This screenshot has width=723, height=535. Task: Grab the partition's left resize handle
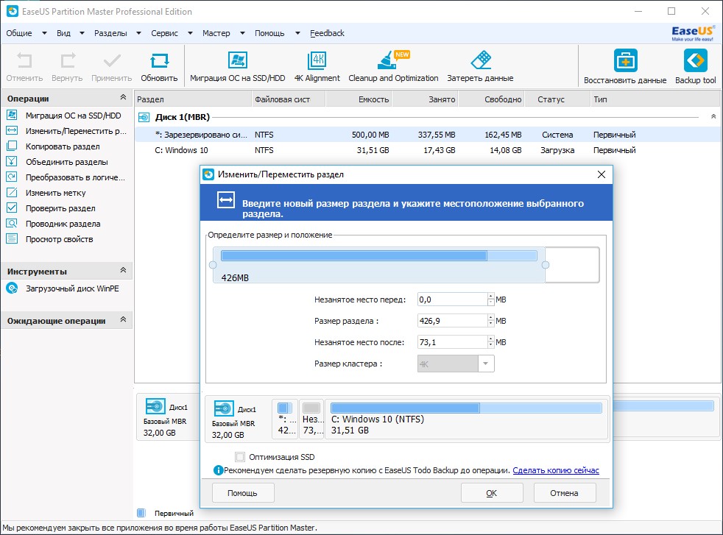[x=213, y=265]
